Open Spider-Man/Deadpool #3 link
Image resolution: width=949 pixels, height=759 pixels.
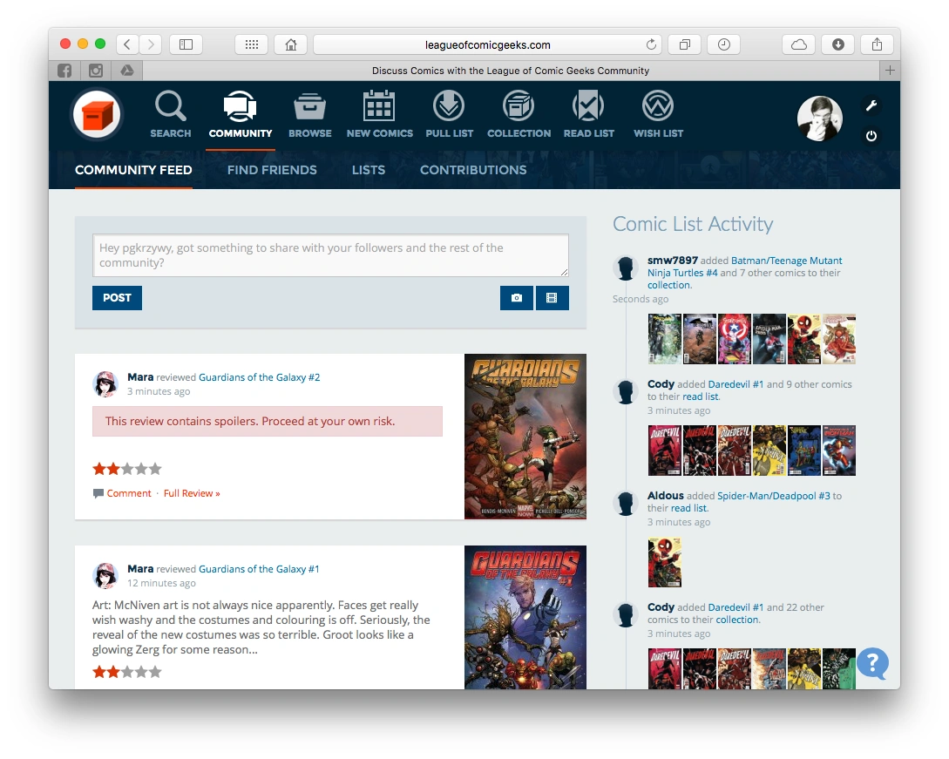[x=774, y=496]
